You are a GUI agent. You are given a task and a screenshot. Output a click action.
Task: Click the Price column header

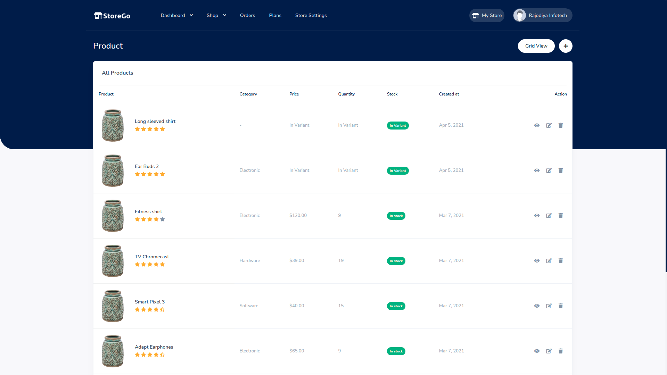tap(294, 94)
